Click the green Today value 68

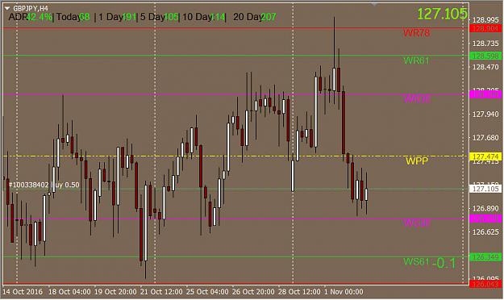(84, 17)
